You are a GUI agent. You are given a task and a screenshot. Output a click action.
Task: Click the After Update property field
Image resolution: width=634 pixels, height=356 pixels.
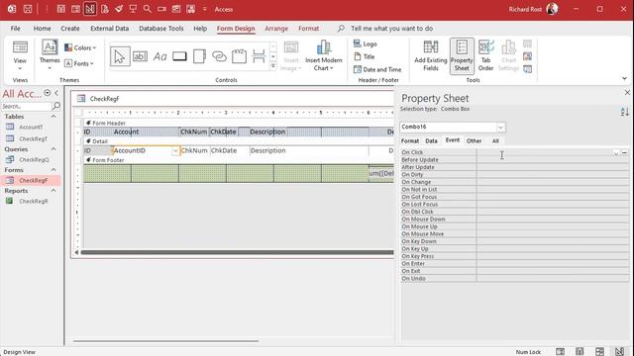point(553,167)
